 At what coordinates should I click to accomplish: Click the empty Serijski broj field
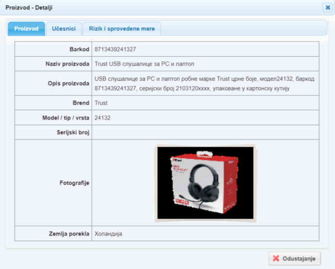tap(205, 132)
